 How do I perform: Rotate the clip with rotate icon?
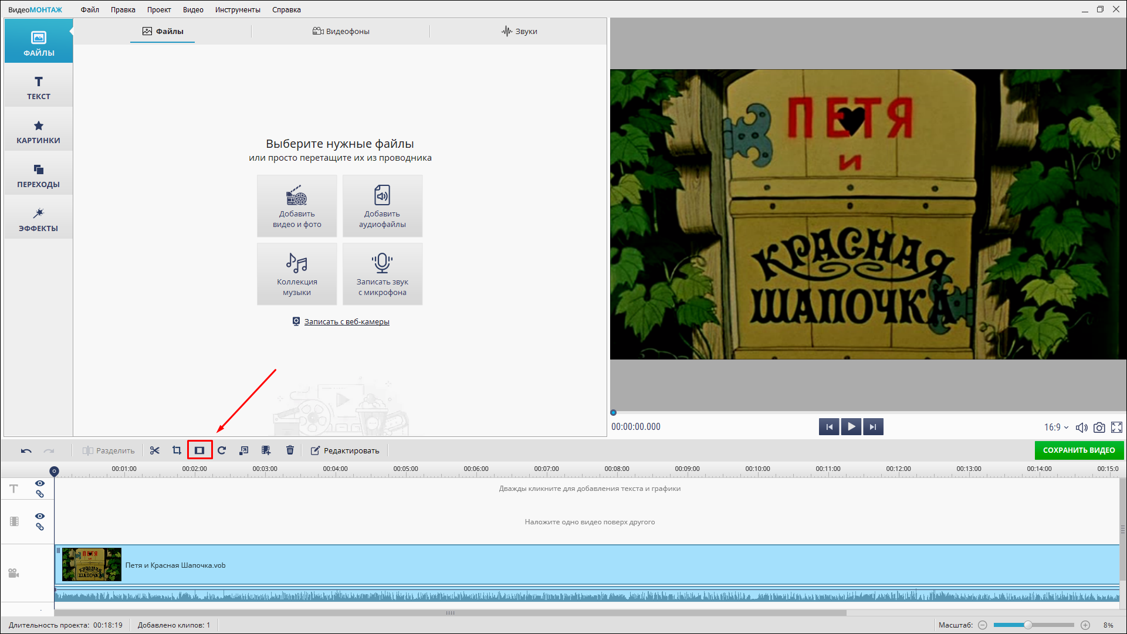pyautogui.click(x=222, y=450)
